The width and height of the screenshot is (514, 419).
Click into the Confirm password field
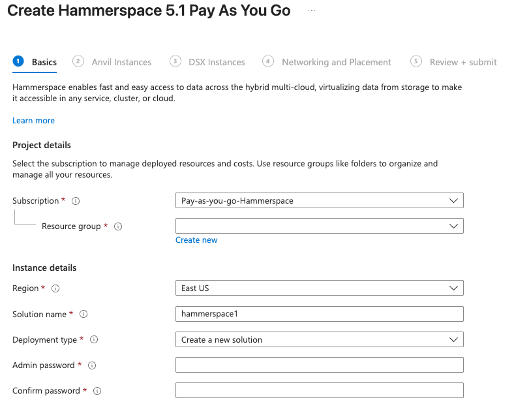pos(319,390)
